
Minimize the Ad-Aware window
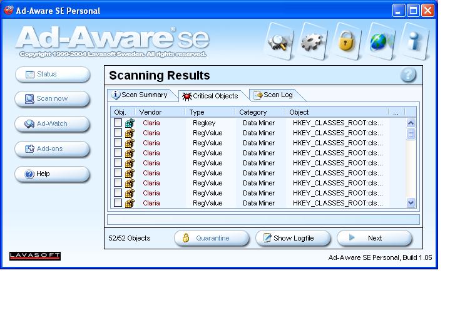399,11
